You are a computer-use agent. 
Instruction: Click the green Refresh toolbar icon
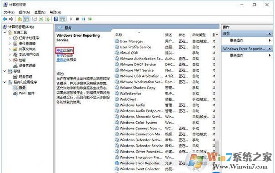point(41,19)
